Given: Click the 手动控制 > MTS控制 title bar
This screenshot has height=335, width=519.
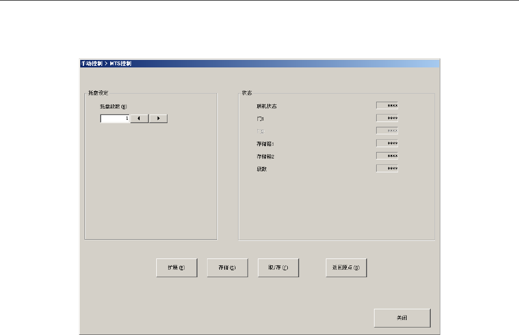Looking at the screenshot, I should [x=260, y=63].
